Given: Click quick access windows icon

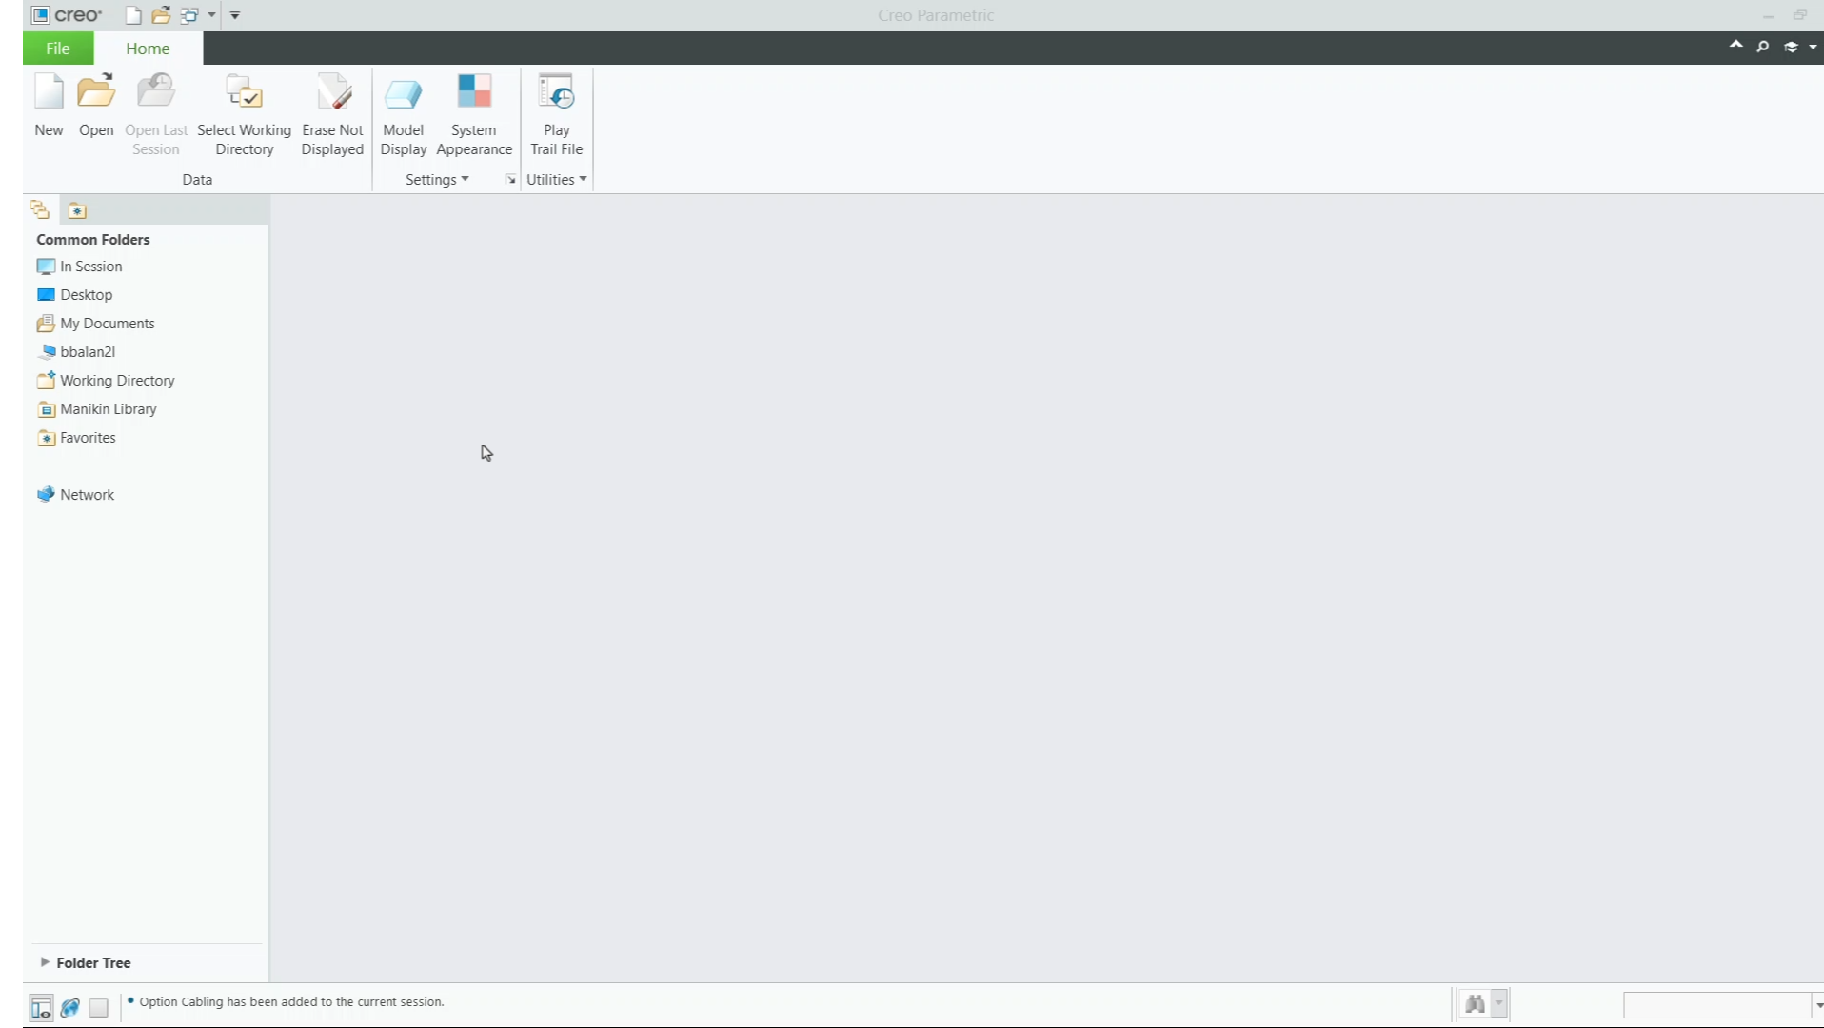Looking at the screenshot, I should 189,15.
